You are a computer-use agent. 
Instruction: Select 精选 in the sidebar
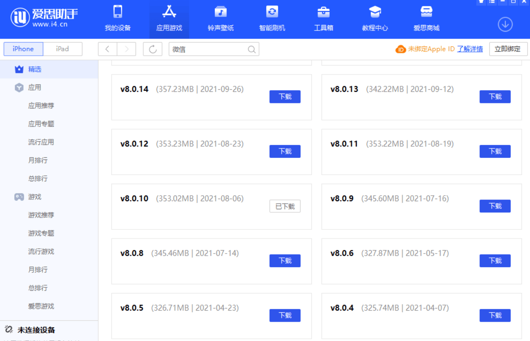coord(49,69)
